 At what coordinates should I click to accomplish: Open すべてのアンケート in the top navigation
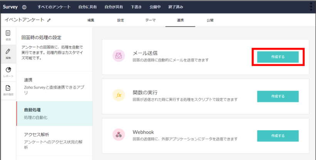tap(54, 7)
